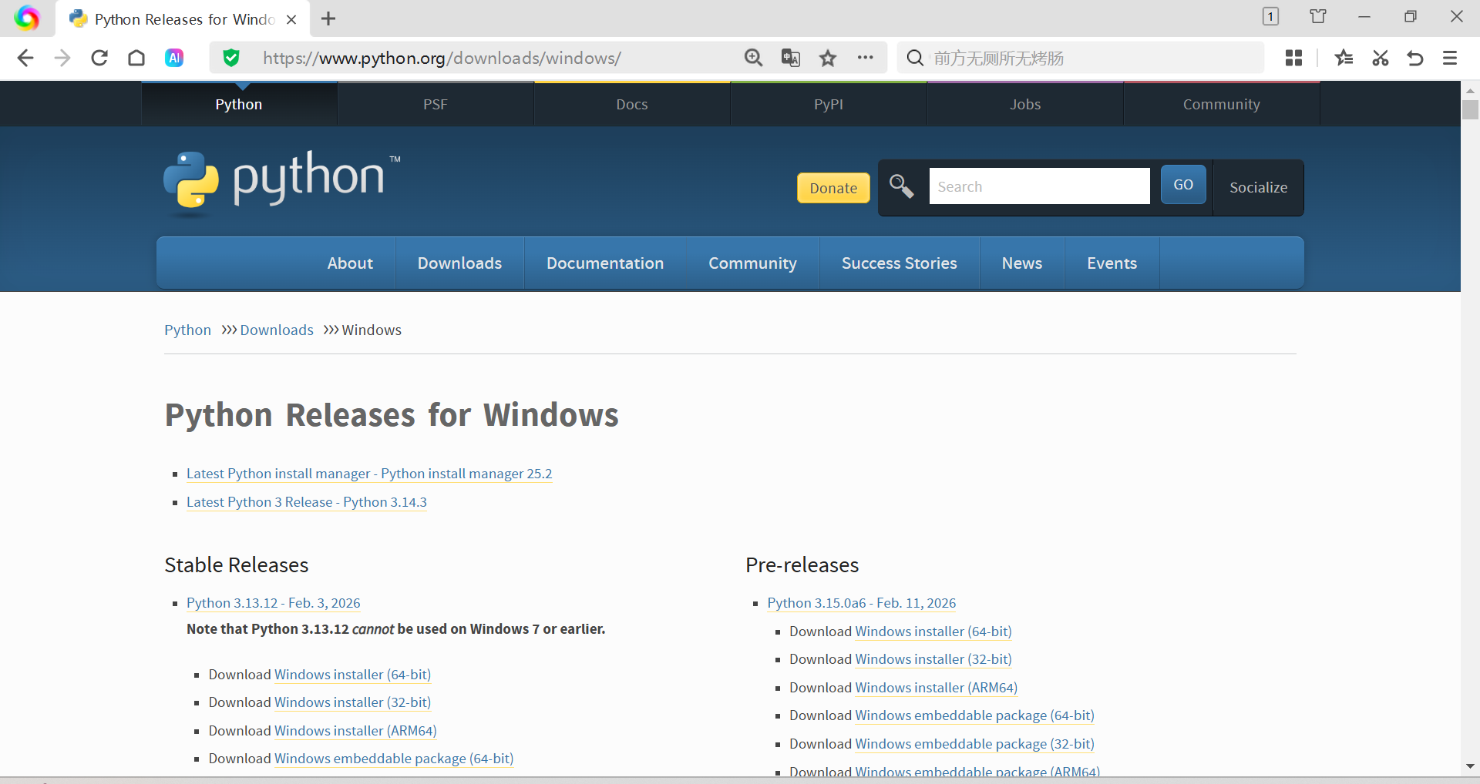Open the favorites list icon
The image size is (1480, 784).
(x=1344, y=58)
